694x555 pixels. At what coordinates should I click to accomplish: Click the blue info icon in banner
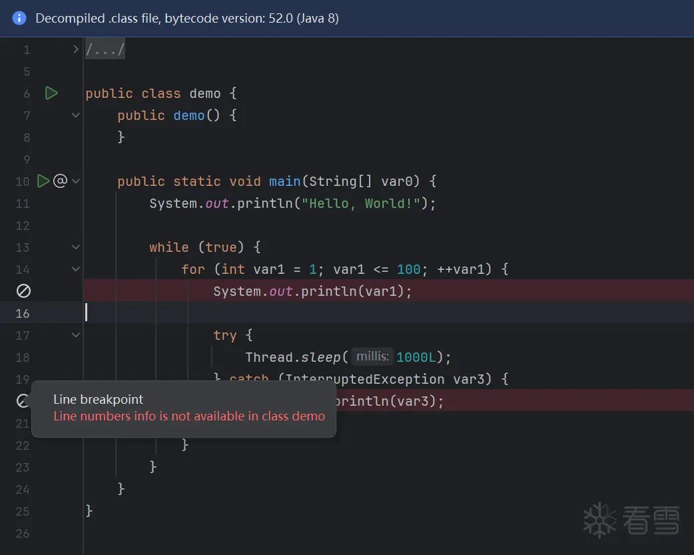(x=19, y=18)
